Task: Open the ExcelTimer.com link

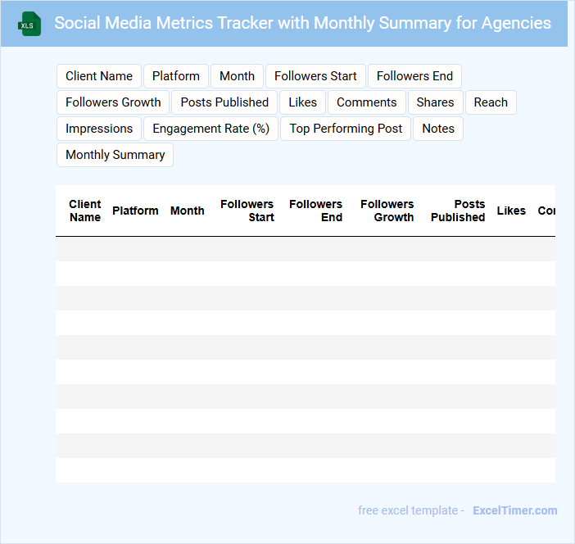Action: click(x=514, y=510)
